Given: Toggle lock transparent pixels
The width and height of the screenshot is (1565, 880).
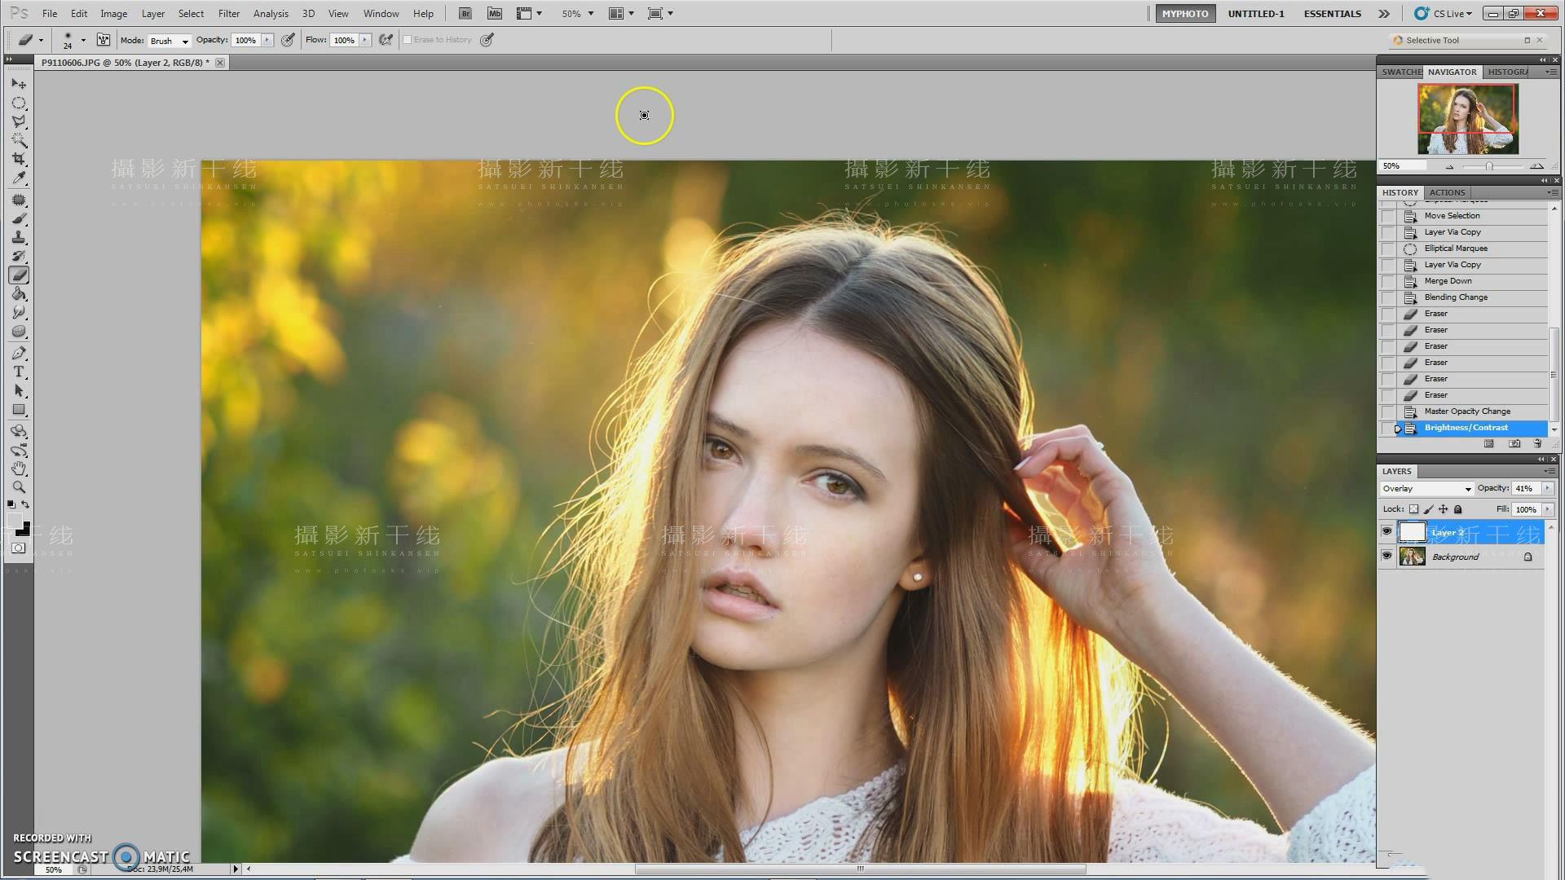Looking at the screenshot, I should (x=1413, y=509).
